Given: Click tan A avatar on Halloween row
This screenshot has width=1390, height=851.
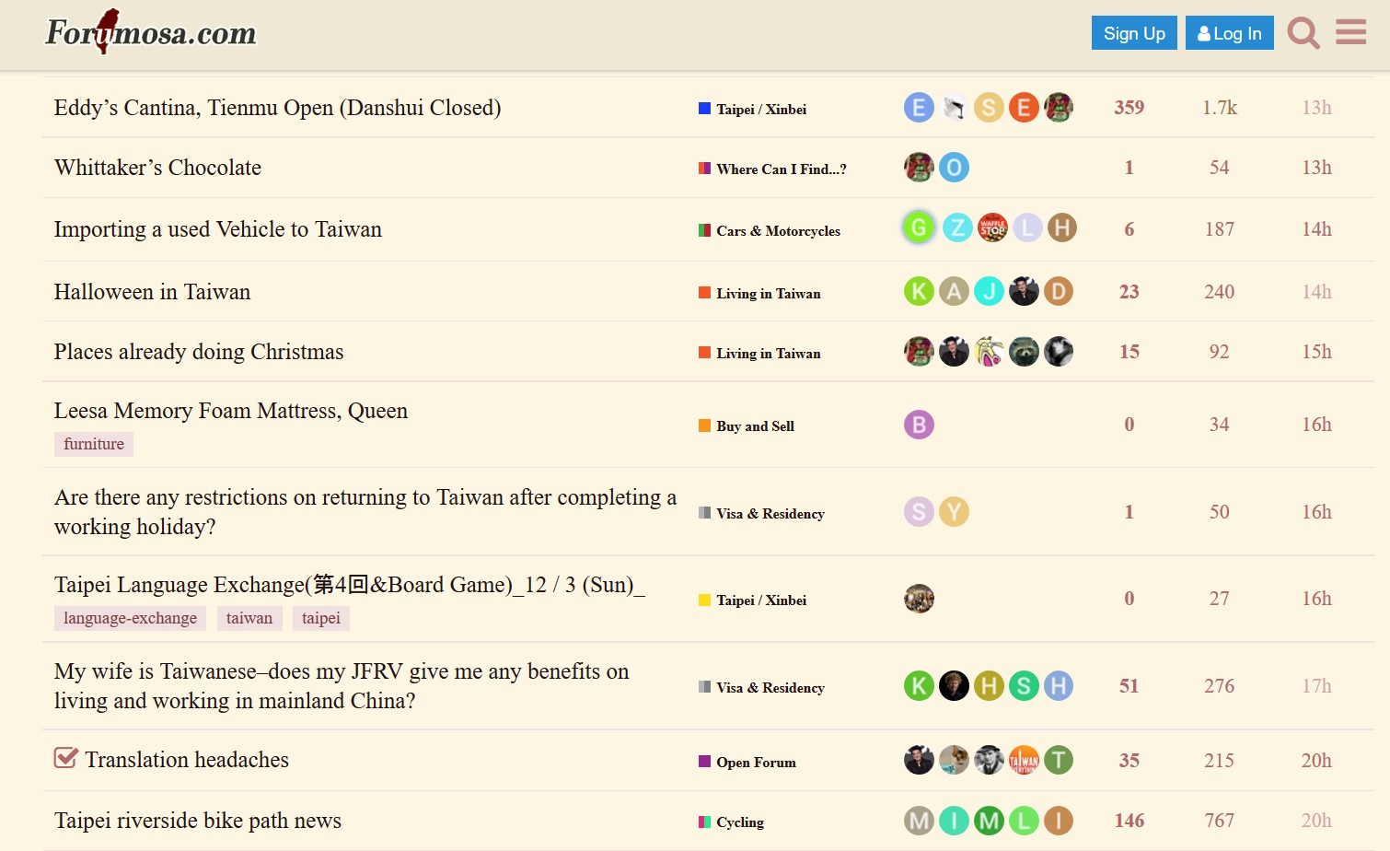Looking at the screenshot, I should pos(954,292).
